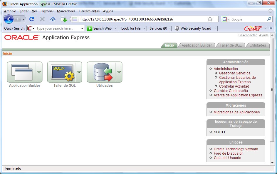The image size is (277, 174).
Task: Open the Taller de SQL large icon
Action: pos(62,72)
